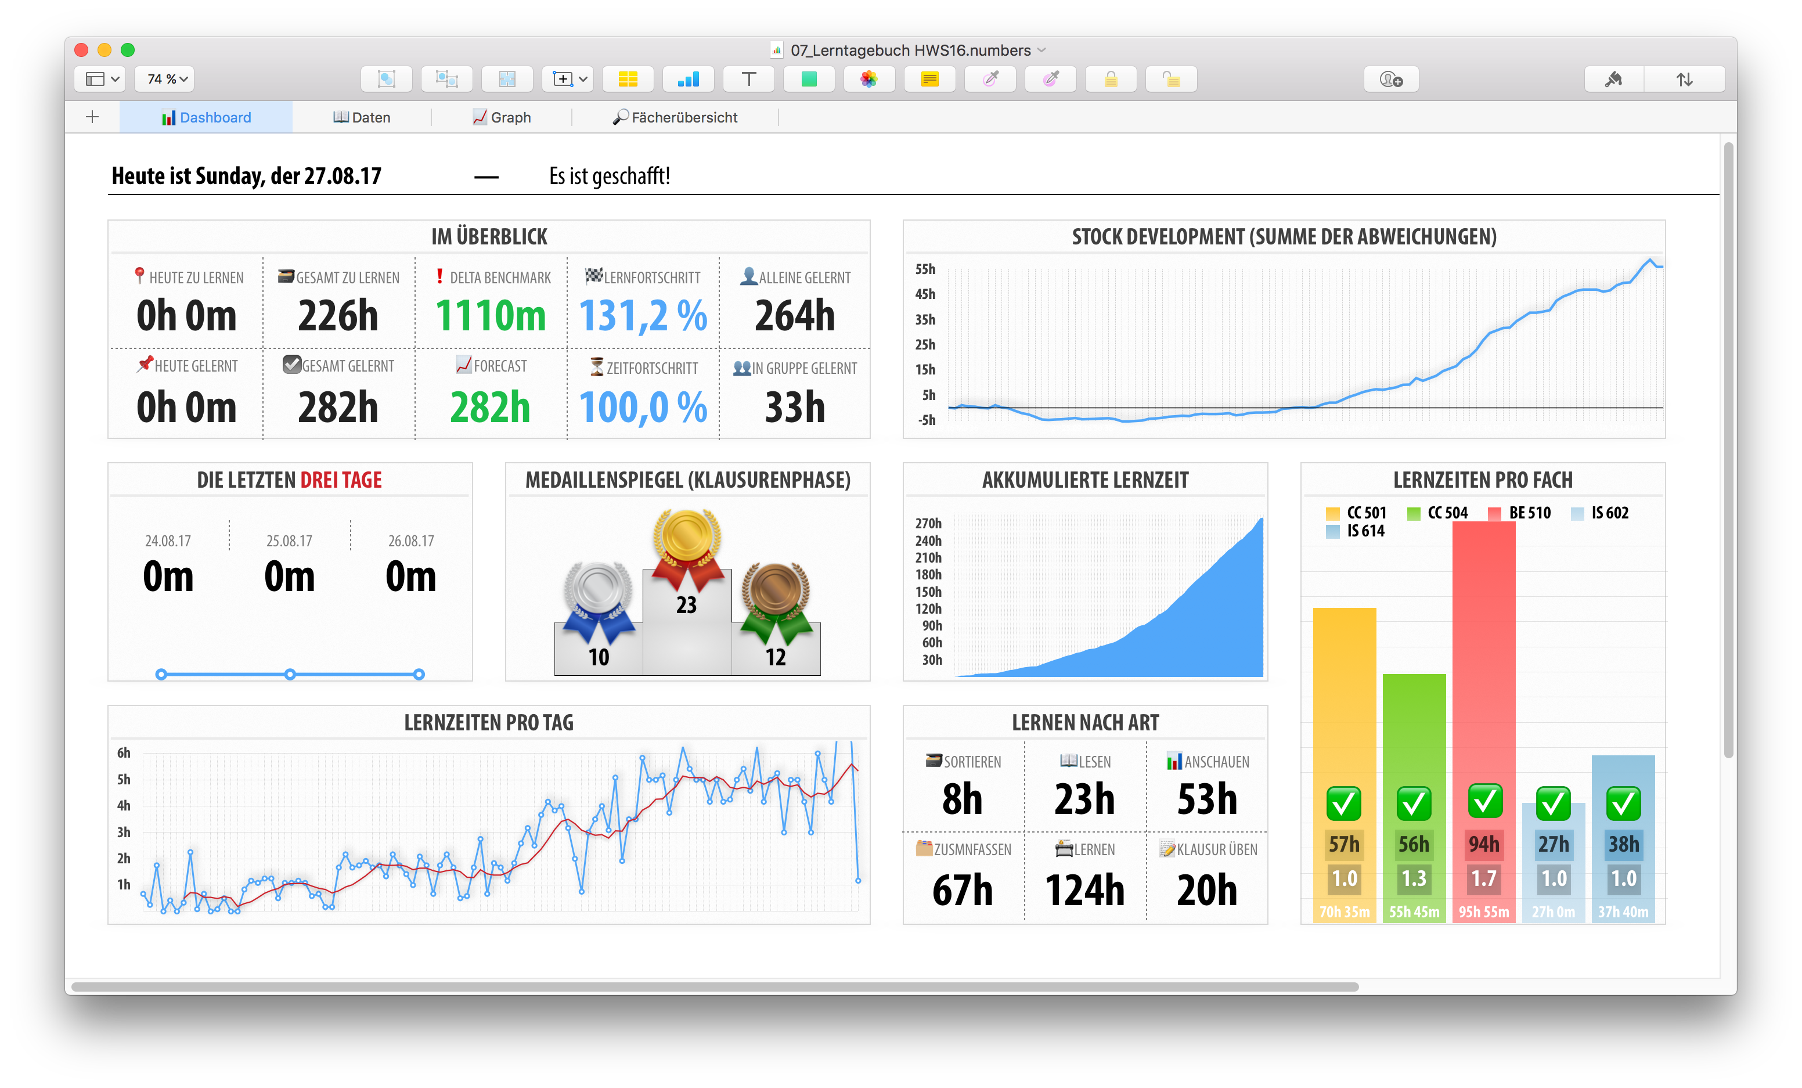This screenshot has width=1802, height=1088.
Task: Switch to the Fächerübersicht sheet tab
Action: tap(675, 118)
